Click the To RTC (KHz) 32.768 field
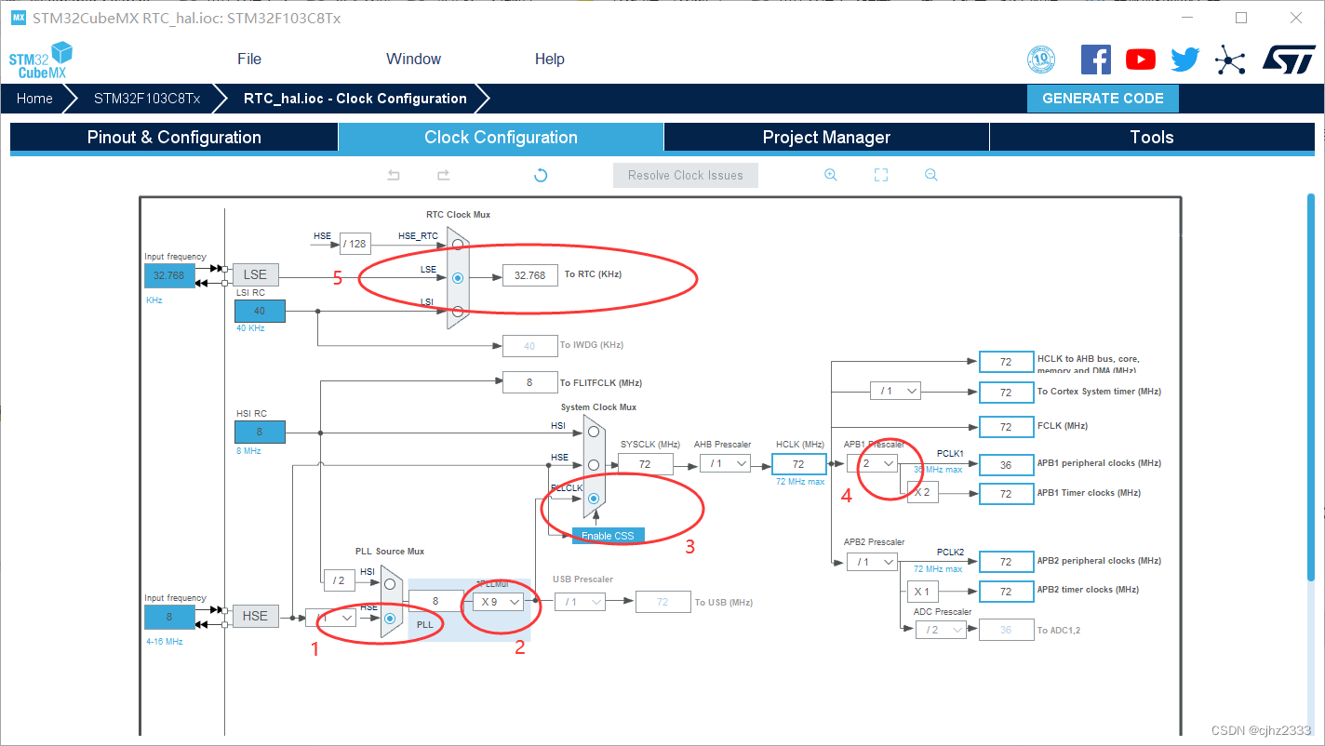The width and height of the screenshot is (1325, 746). 530,275
